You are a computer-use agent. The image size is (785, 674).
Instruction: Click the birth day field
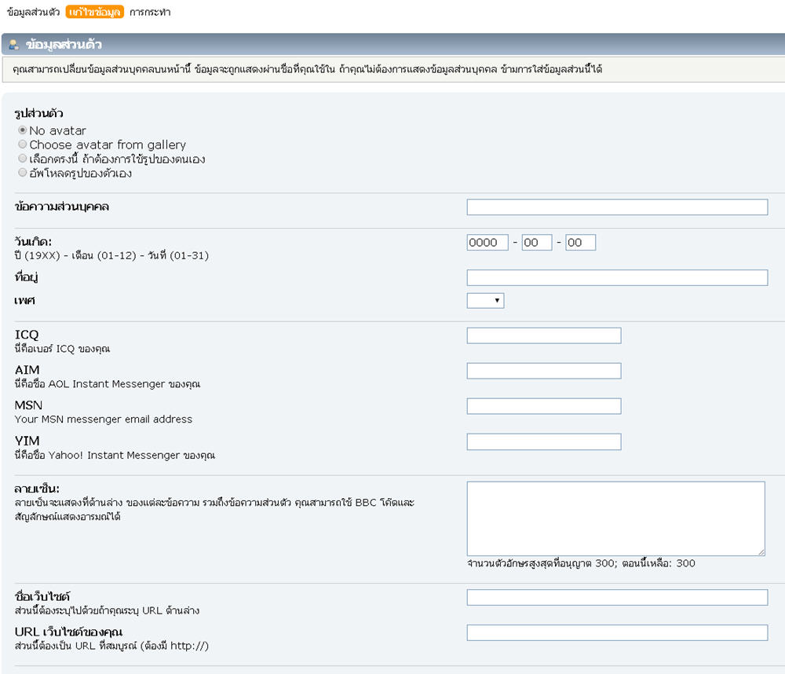[581, 243]
